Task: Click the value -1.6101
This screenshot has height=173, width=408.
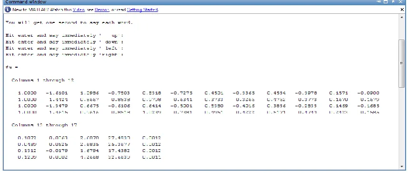Action: (x=57, y=93)
